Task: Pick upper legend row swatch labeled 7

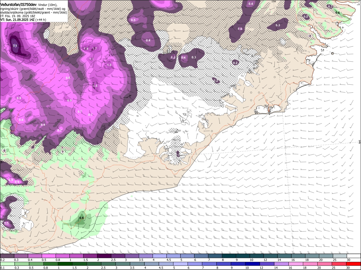Action: tap(215, 256)
